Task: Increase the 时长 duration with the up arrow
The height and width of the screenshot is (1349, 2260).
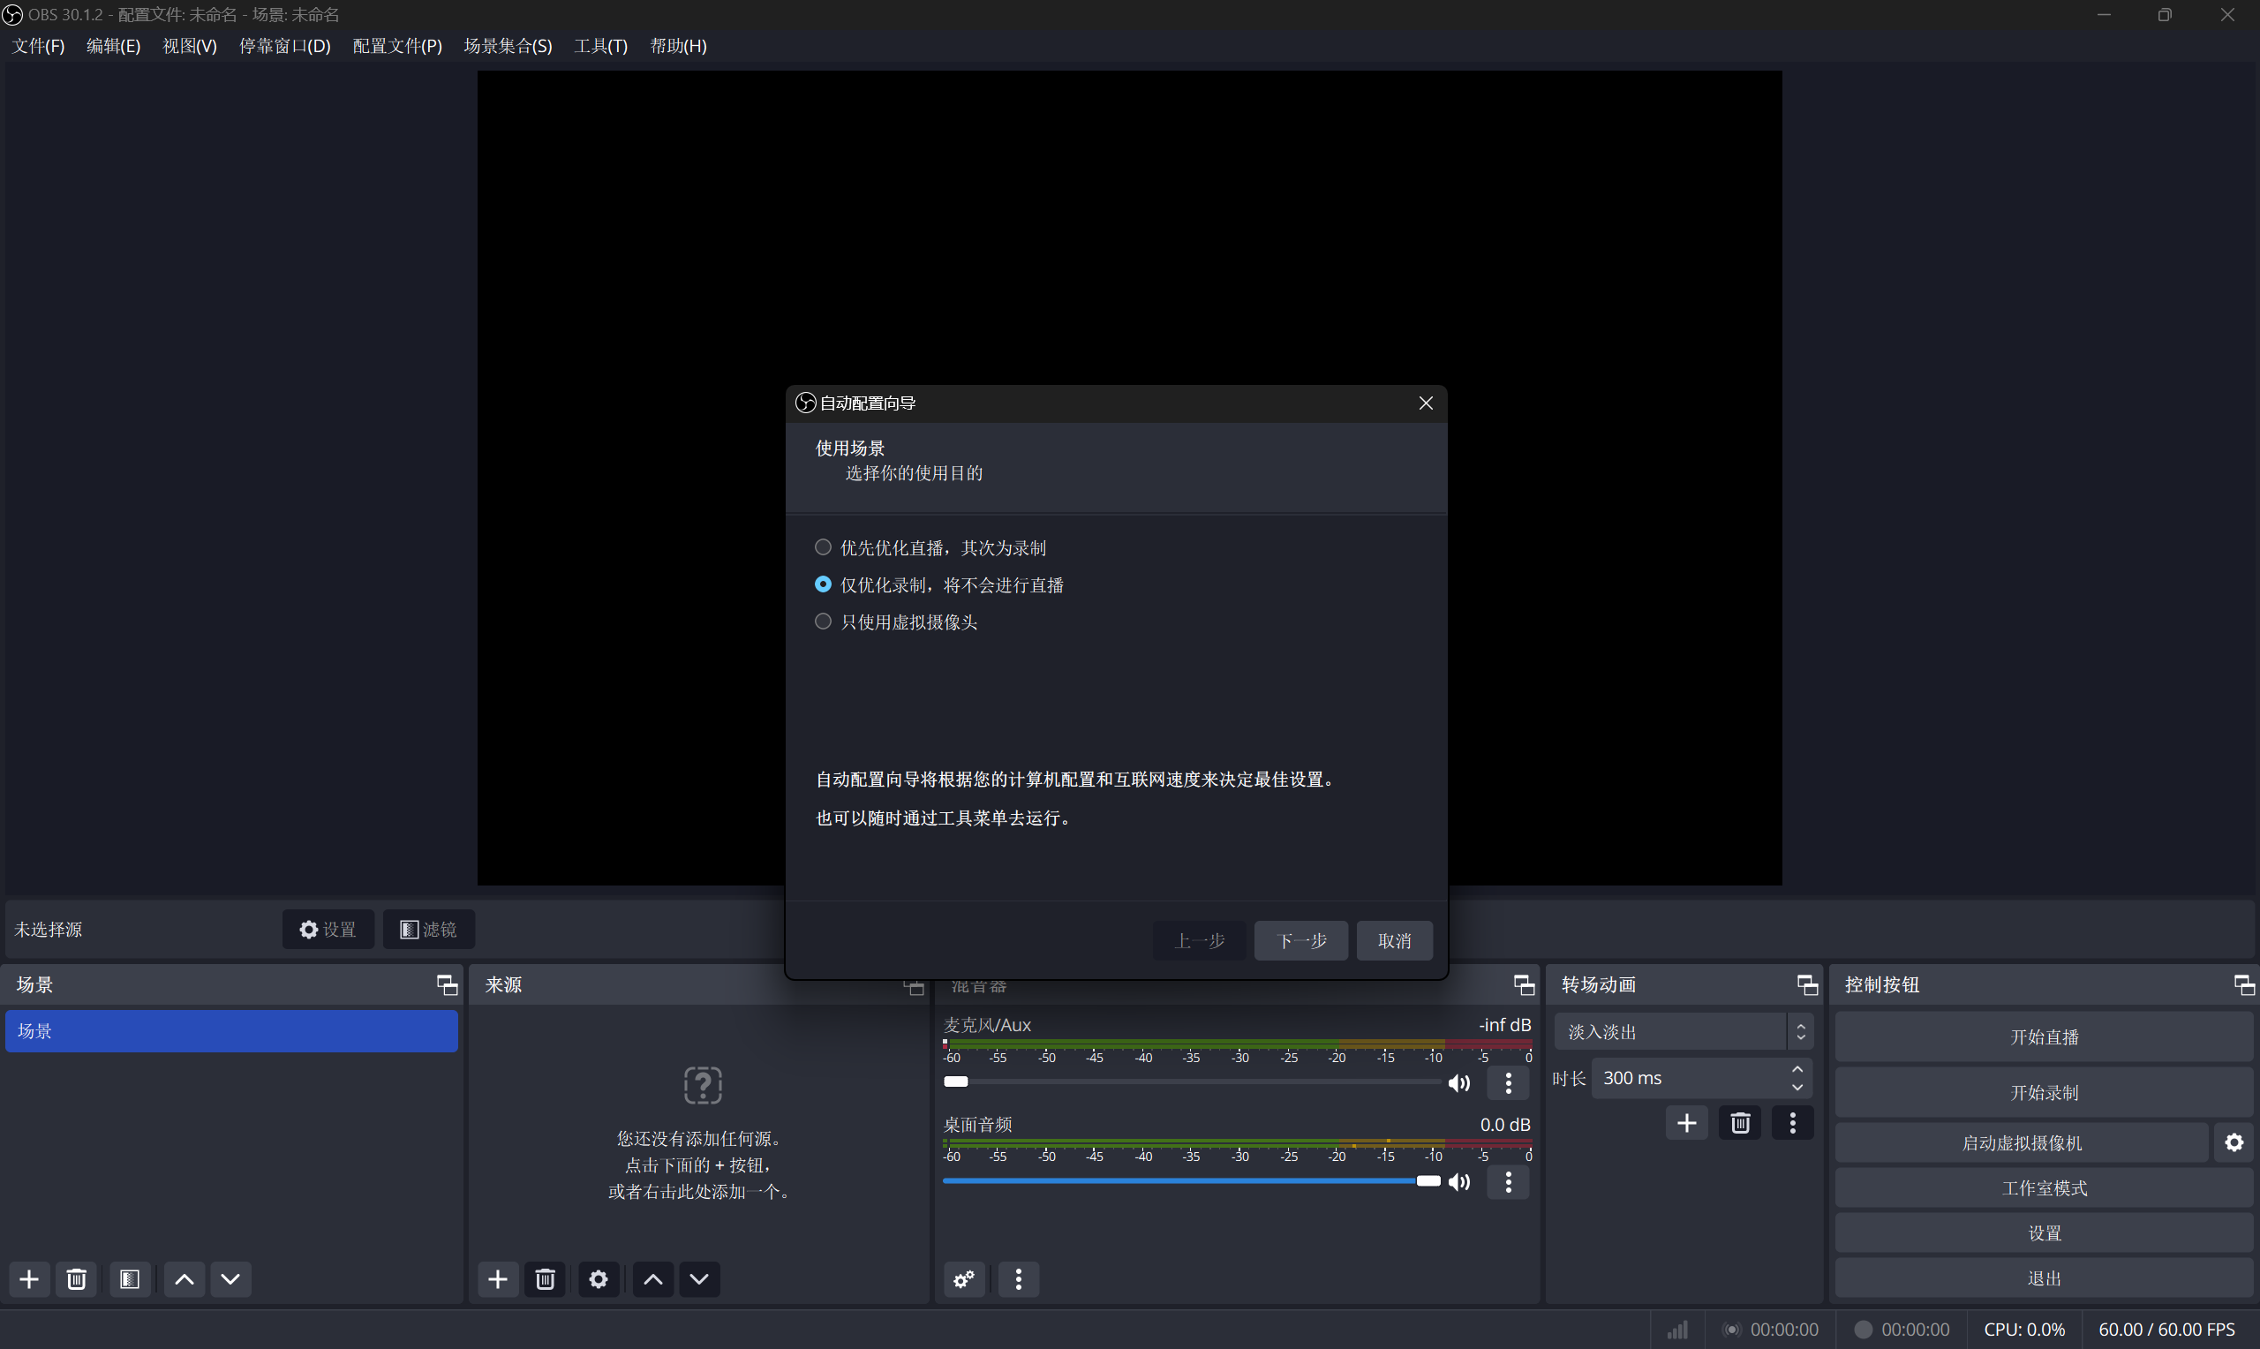Action: pos(1797,1070)
